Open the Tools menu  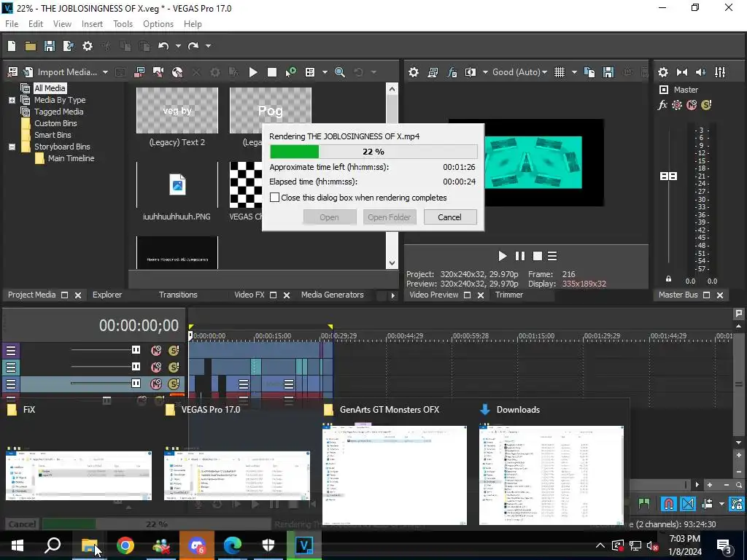coord(123,24)
